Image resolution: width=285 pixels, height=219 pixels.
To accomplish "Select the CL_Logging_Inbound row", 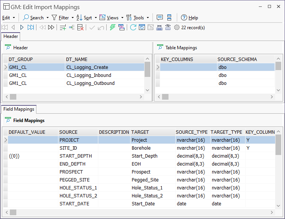I will [x=74, y=75].
